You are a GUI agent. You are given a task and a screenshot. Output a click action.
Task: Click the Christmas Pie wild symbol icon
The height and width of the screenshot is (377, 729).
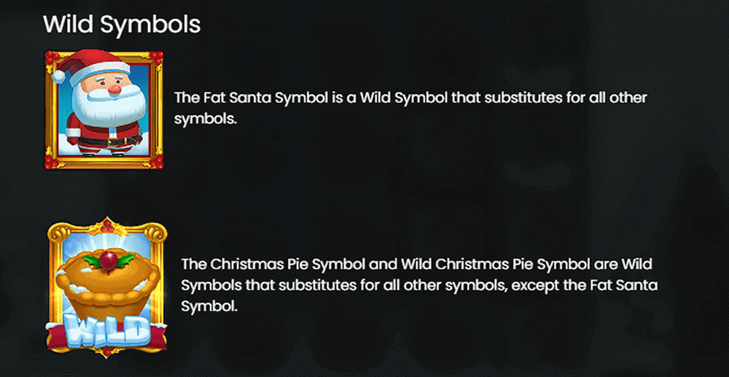[107, 287]
